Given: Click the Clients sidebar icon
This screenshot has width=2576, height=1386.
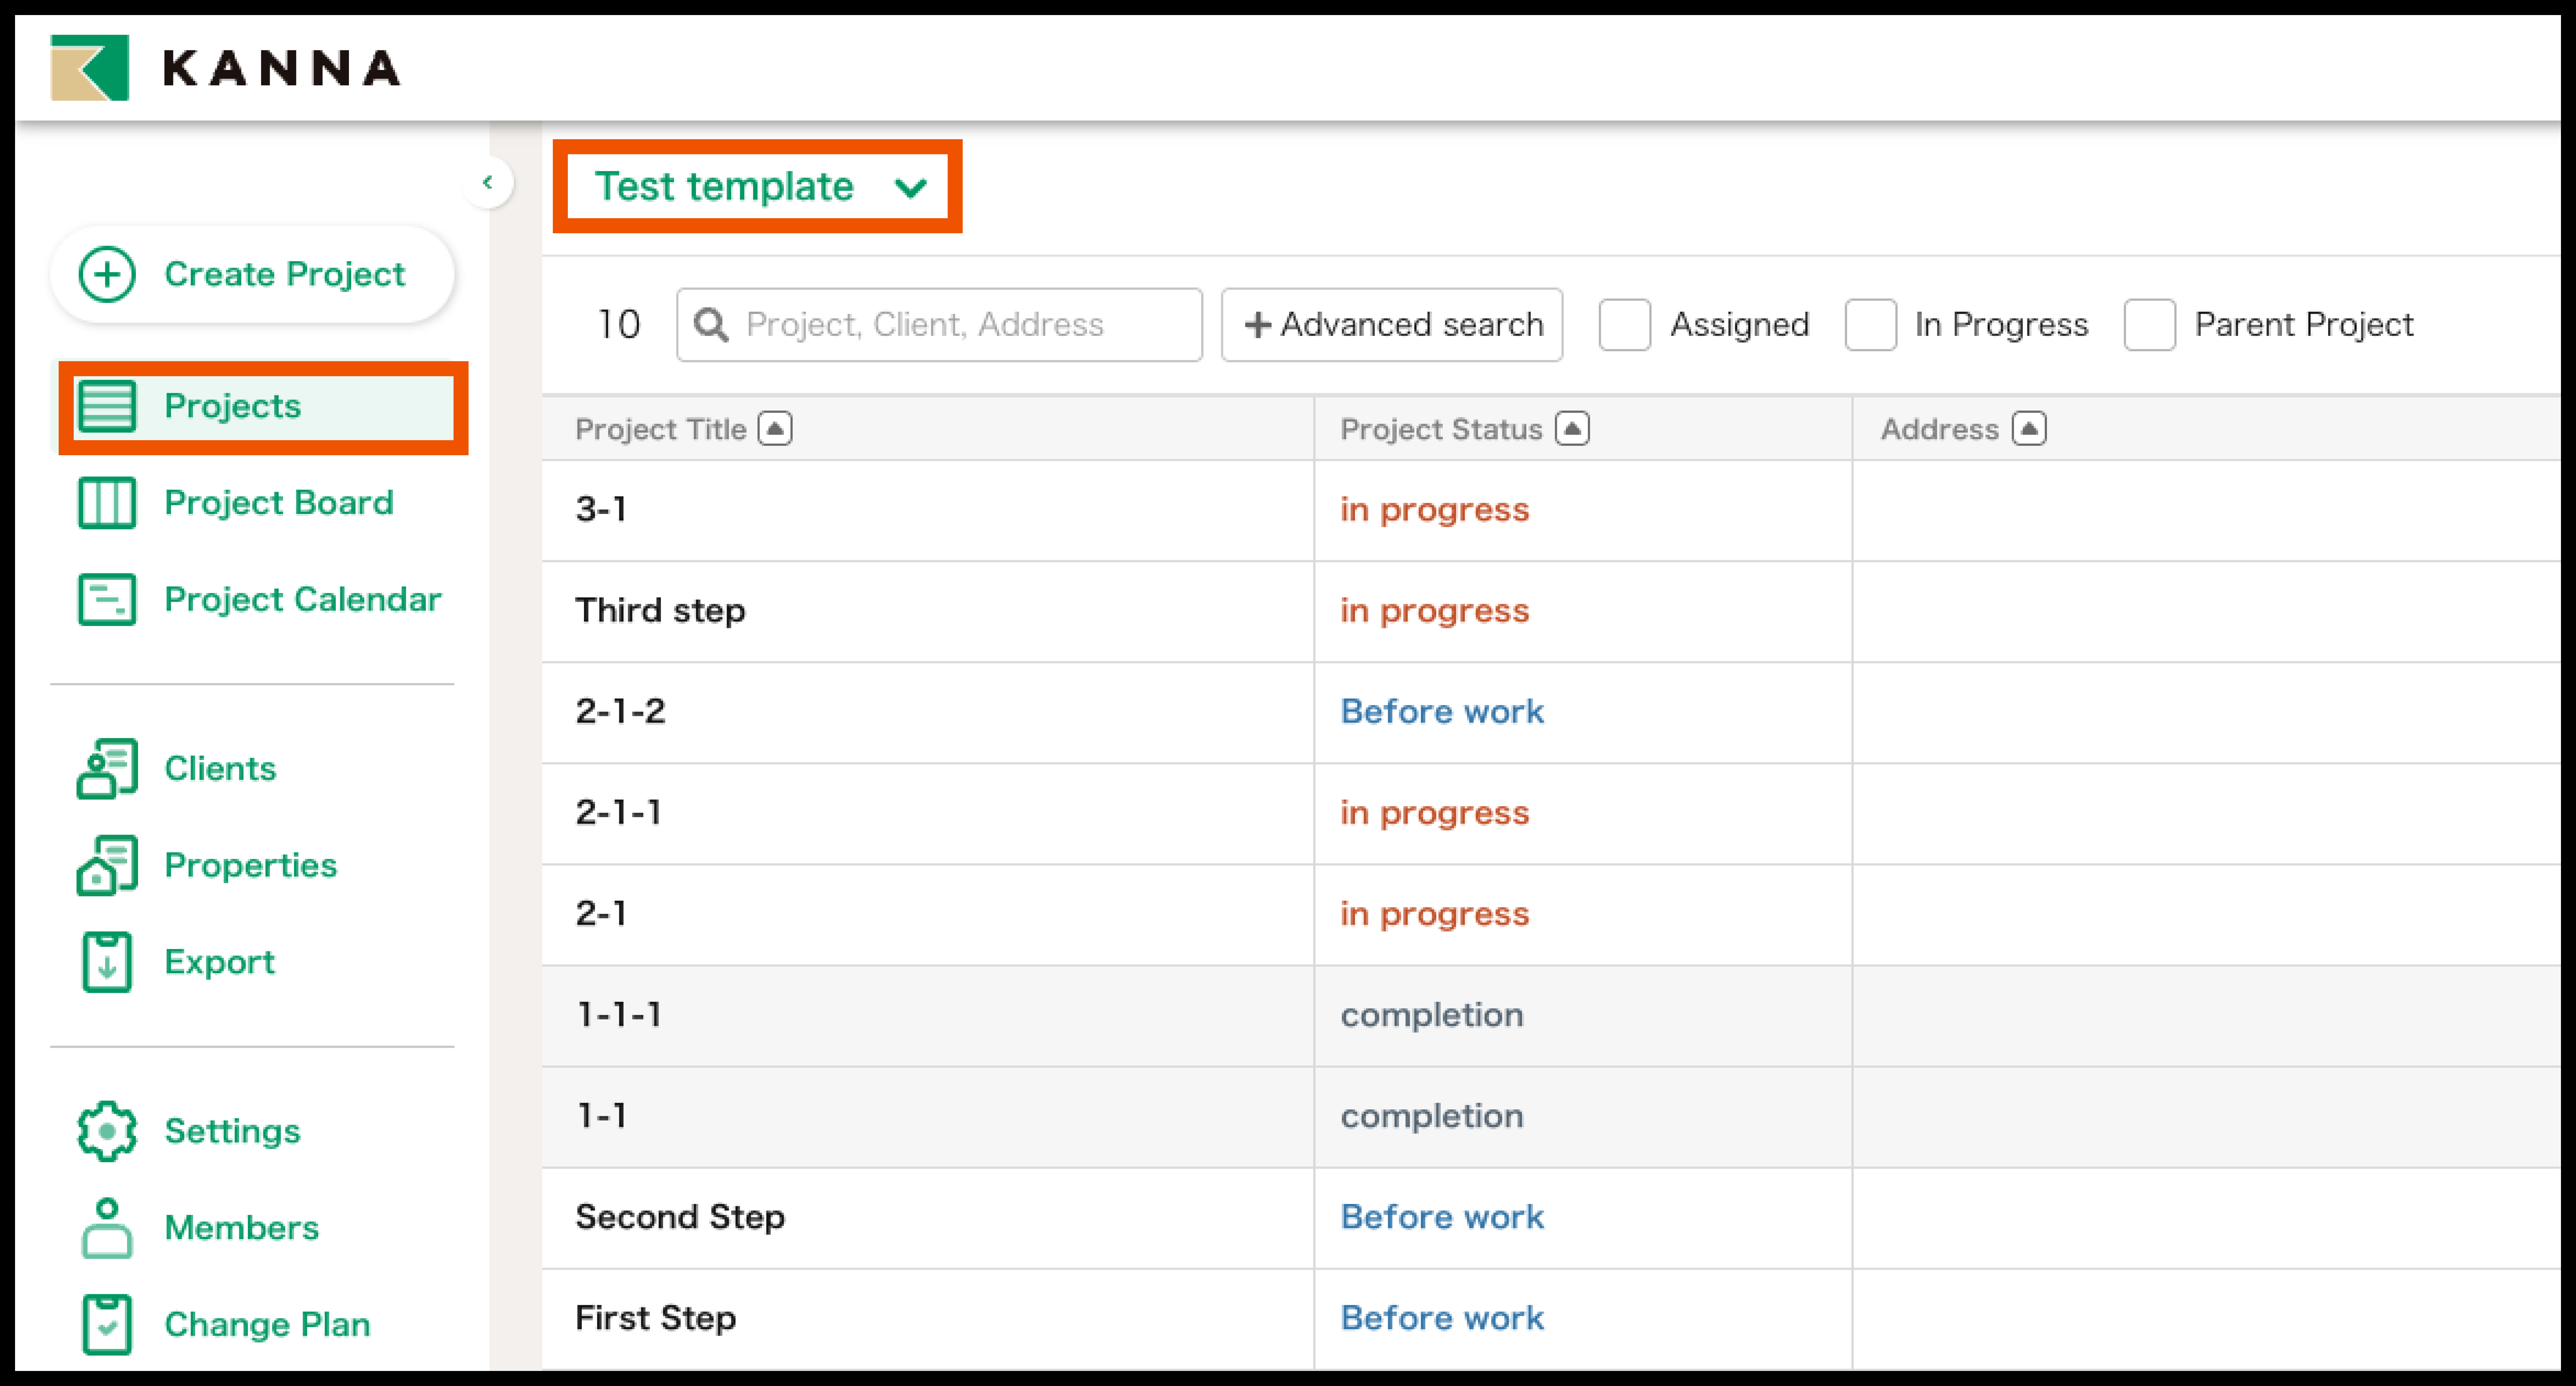Looking at the screenshot, I should [107, 769].
